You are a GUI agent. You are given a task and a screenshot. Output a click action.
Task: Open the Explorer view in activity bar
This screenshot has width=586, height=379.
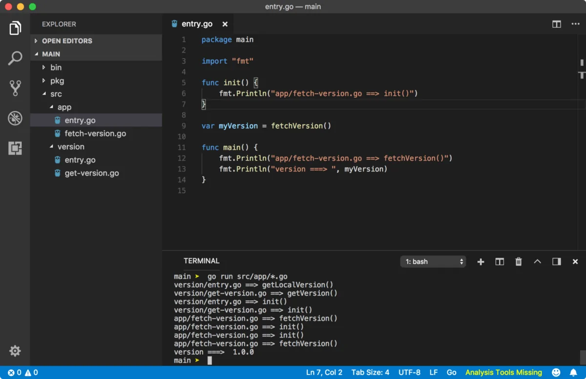pyautogui.click(x=15, y=28)
